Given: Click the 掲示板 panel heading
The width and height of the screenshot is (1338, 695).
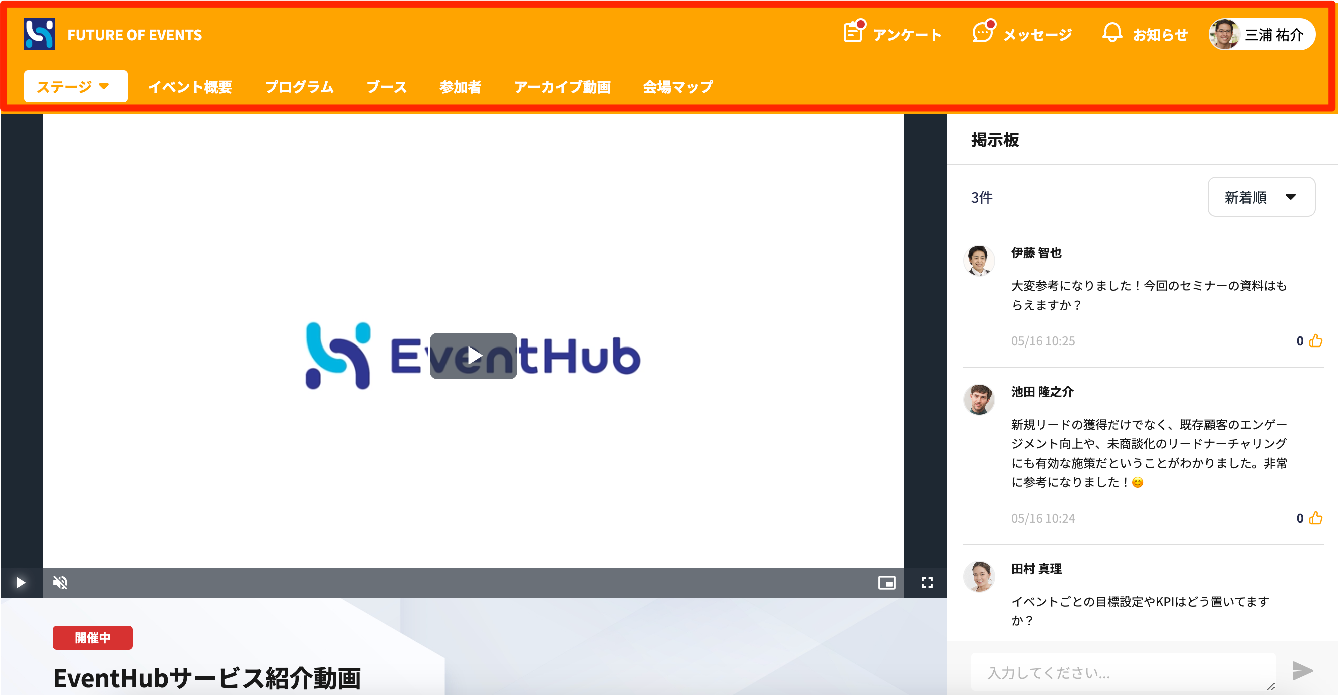Looking at the screenshot, I should 995,140.
